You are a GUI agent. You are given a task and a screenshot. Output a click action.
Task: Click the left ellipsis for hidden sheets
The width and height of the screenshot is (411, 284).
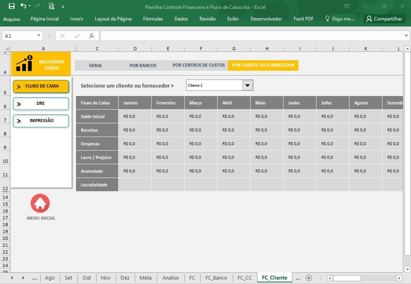coord(34,278)
